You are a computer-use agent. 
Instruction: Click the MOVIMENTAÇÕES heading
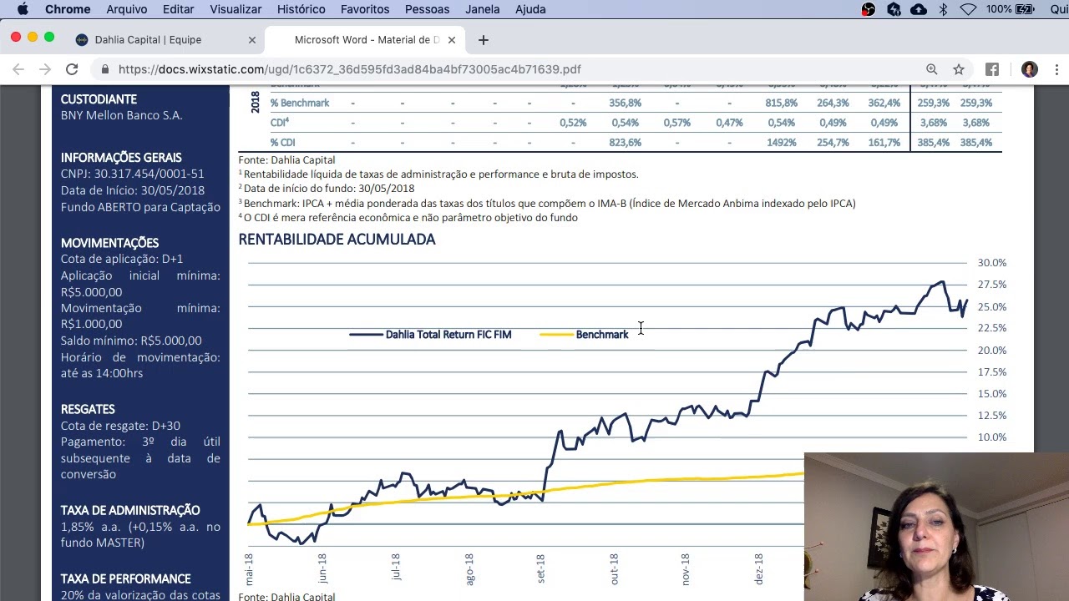pos(109,243)
